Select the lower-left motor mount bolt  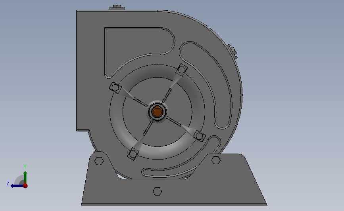[x=133, y=154]
